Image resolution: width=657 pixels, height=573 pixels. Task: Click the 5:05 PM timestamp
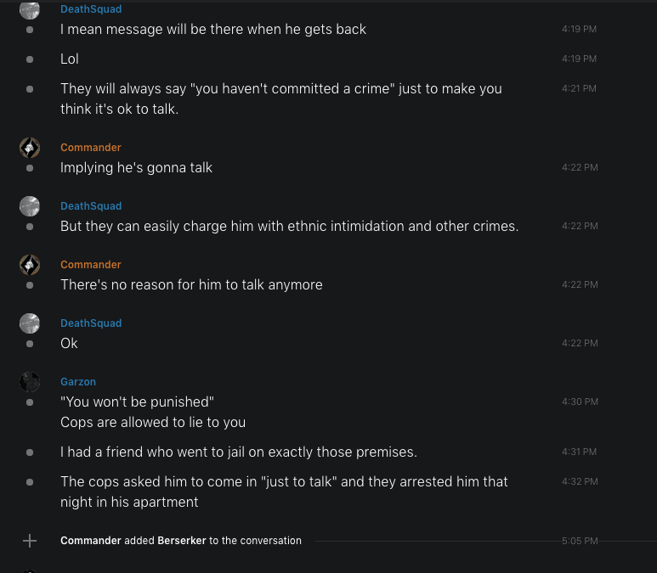pos(580,541)
